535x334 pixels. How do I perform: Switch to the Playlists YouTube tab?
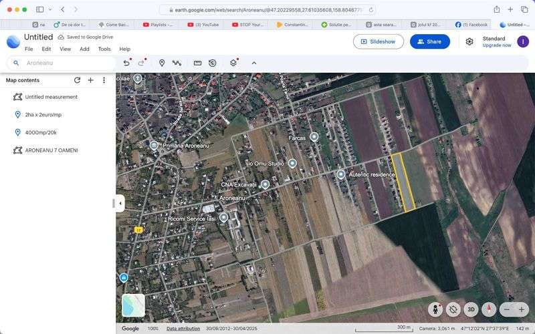point(158,25)
